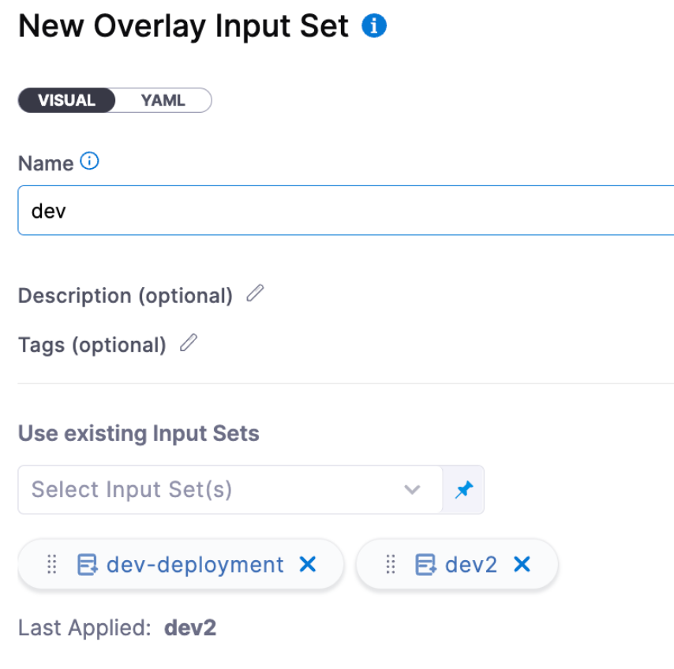Click the Description (optional) label
The image size is (674, 669).
125,296
